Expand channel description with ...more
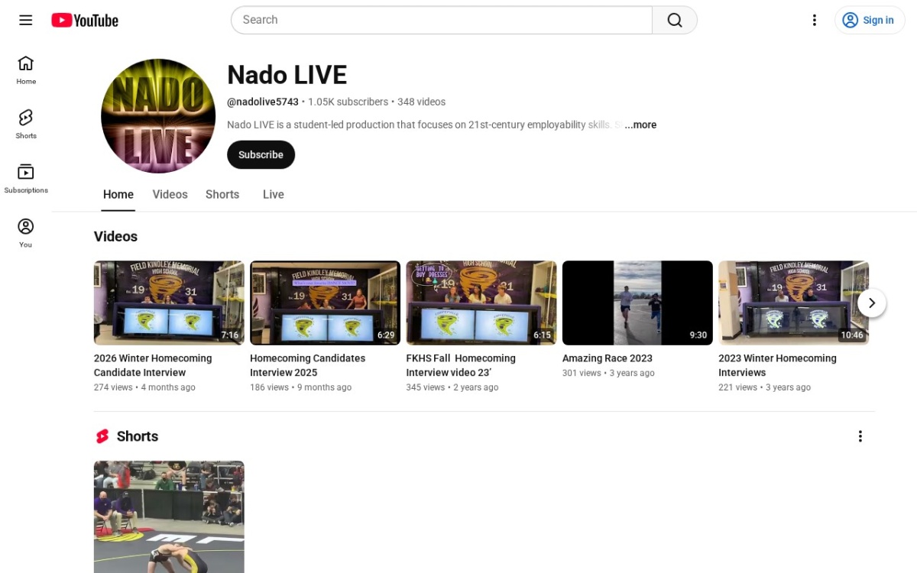 click(640, 125)
